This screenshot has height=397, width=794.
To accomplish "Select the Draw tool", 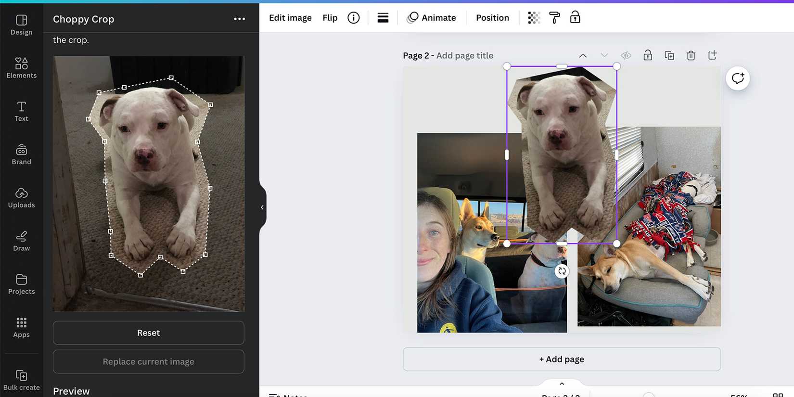I will [x=21, y=241].
